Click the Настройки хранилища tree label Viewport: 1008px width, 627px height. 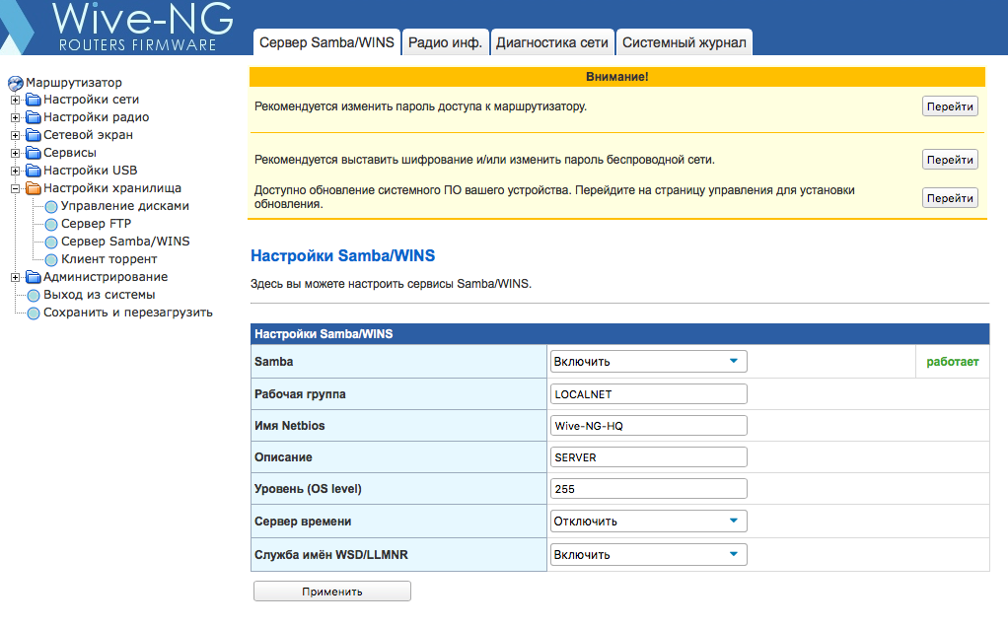tap(112, 188)
